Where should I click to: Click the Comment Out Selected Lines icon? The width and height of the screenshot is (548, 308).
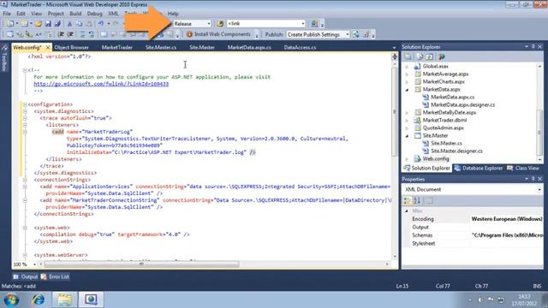[x=82, y=34]
